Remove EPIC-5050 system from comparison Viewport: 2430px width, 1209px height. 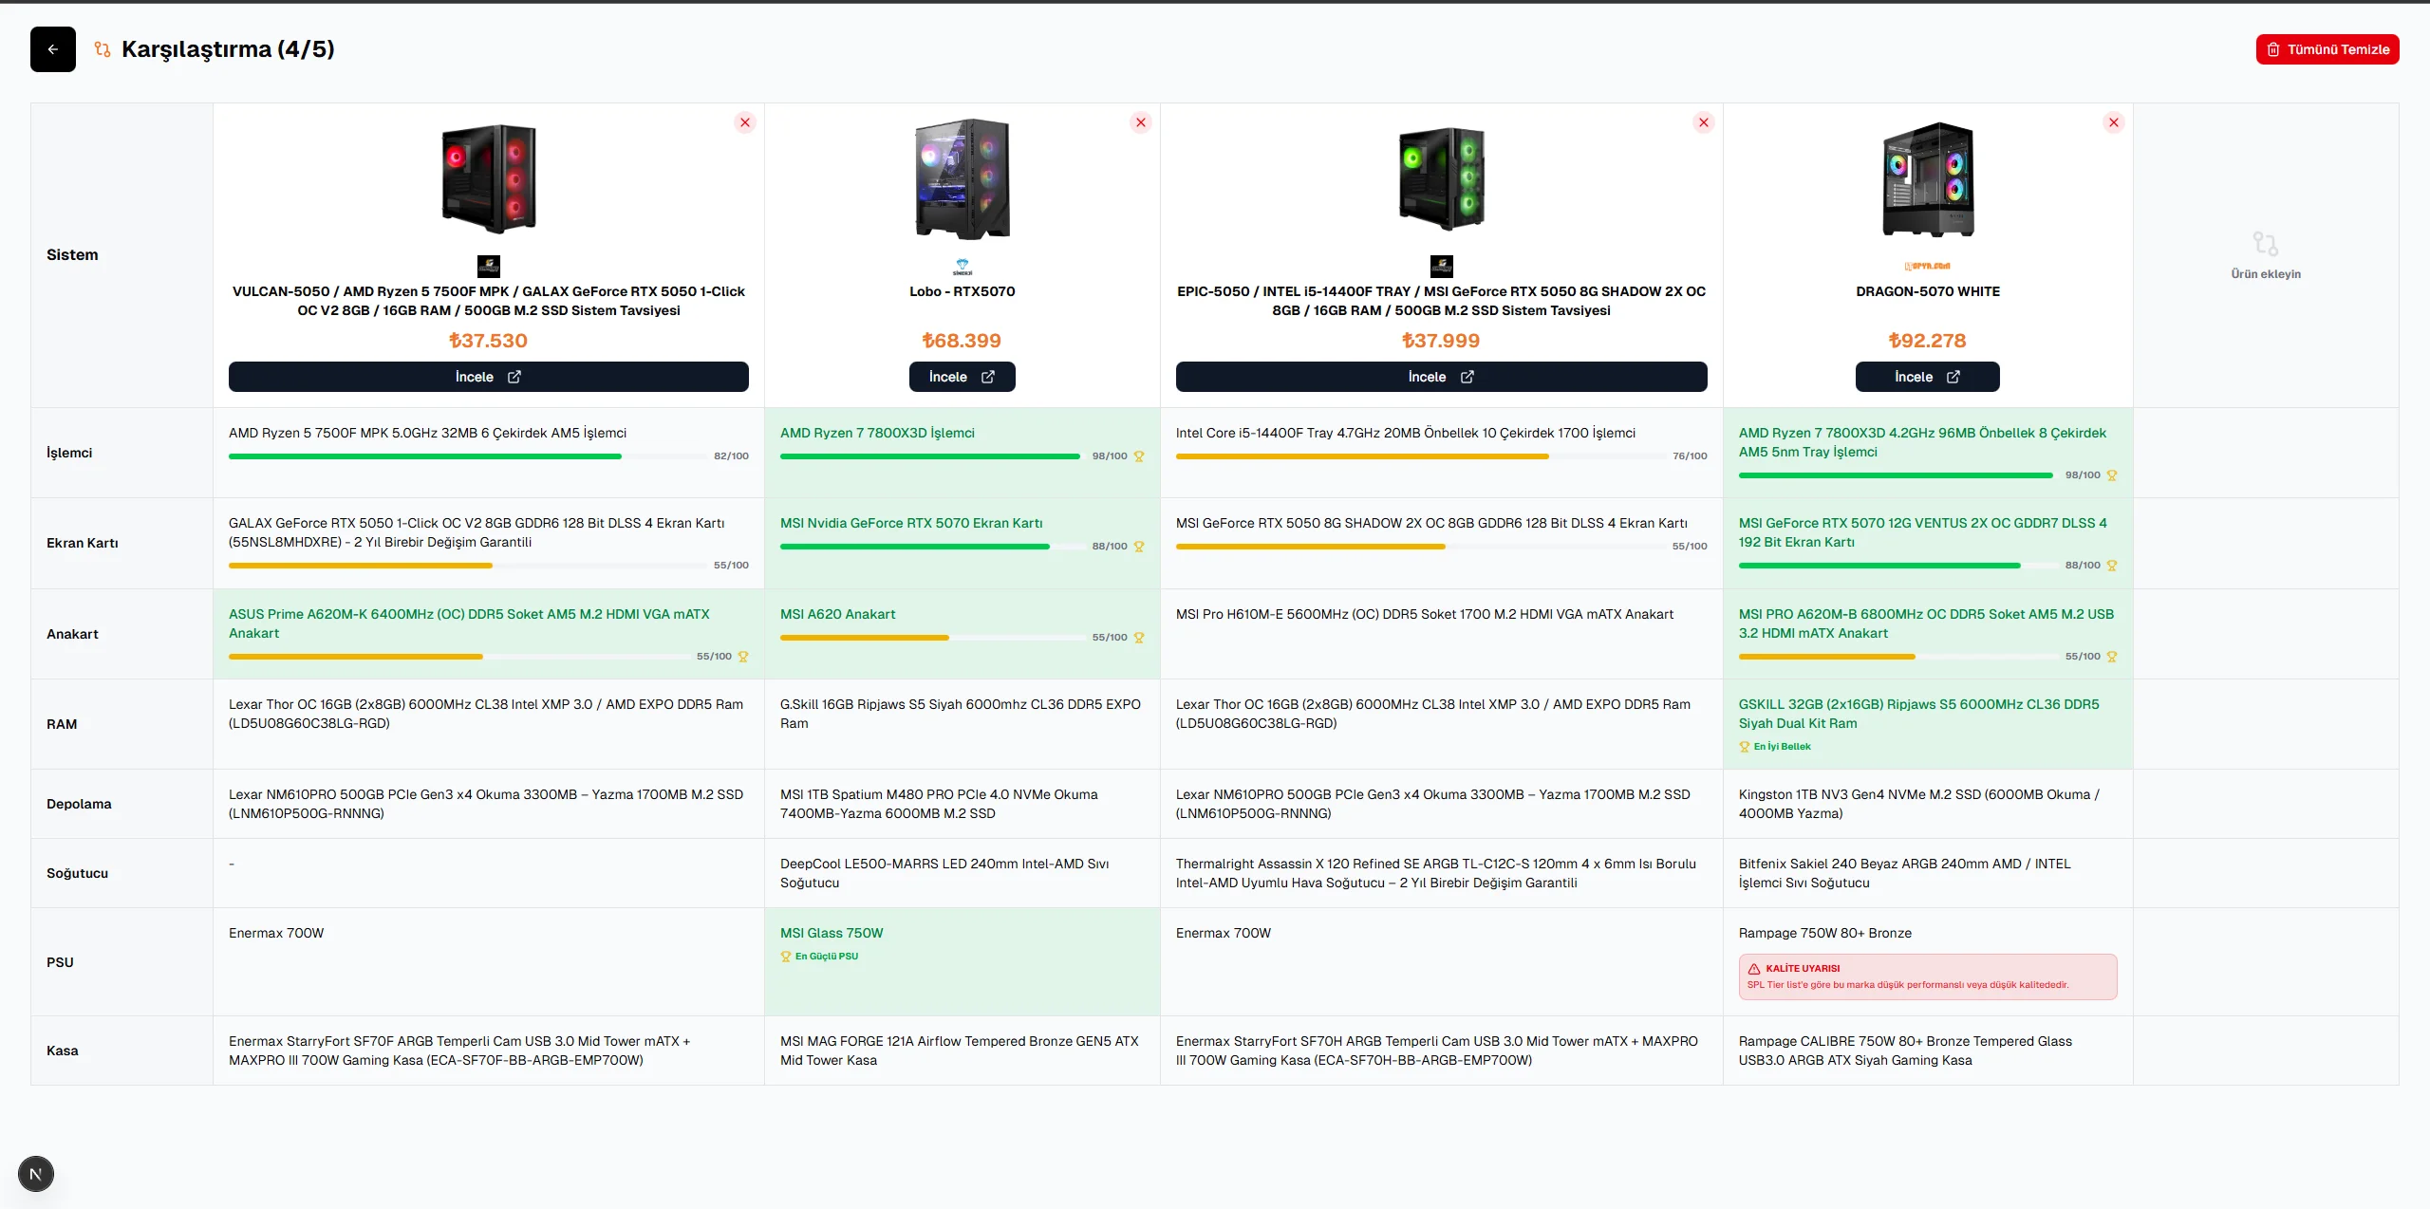point(1704,122)
